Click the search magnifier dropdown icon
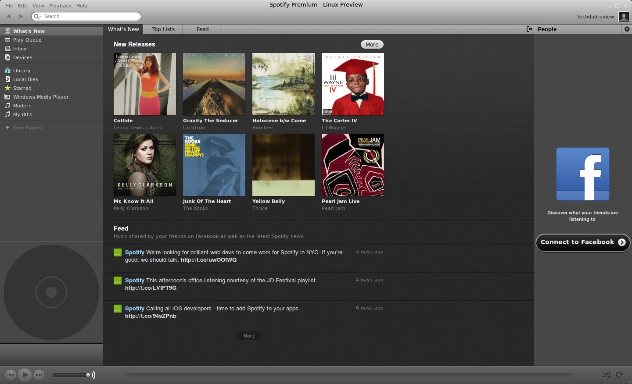This screenshot has width=632, height=384. pos(37,16)
